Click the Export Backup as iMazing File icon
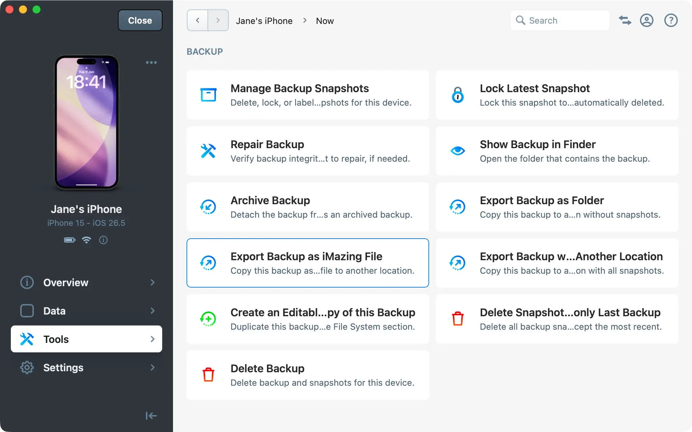Viewport: 692px width, 432px height. [208, 263]
